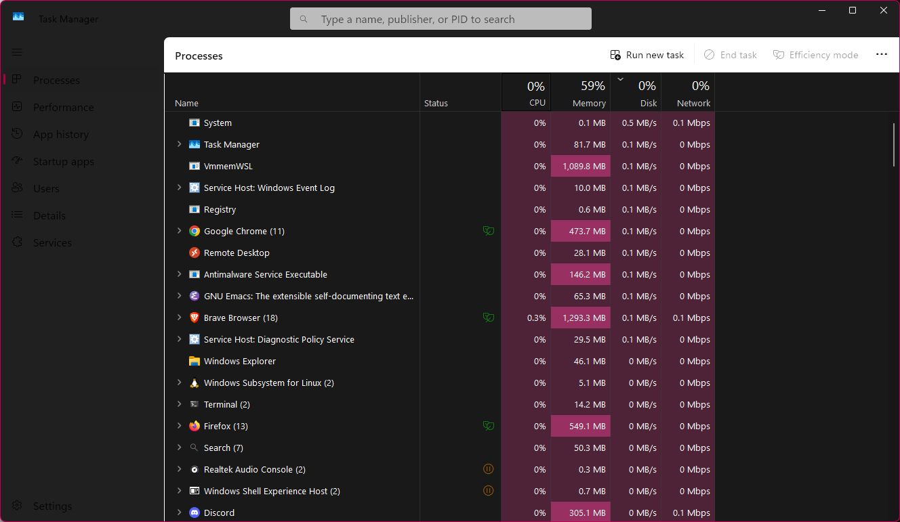Click the Discord icon
This screenshot has width=900, height=522.
pyautogui.click(x=195, y=513)
